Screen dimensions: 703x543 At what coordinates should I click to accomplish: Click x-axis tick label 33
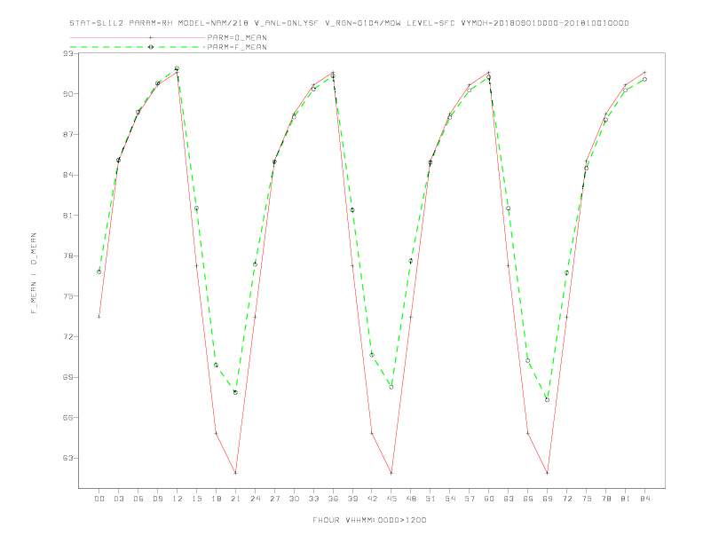click(313, 499)
